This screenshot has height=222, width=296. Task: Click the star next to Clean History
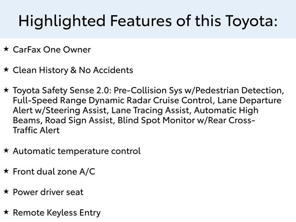(x=6, y=69)
